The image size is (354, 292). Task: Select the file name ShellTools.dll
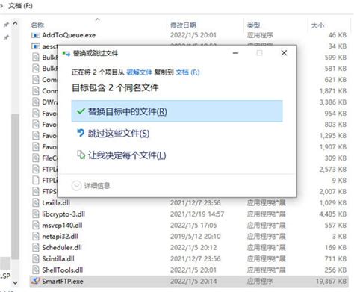[x=63, y=270]
